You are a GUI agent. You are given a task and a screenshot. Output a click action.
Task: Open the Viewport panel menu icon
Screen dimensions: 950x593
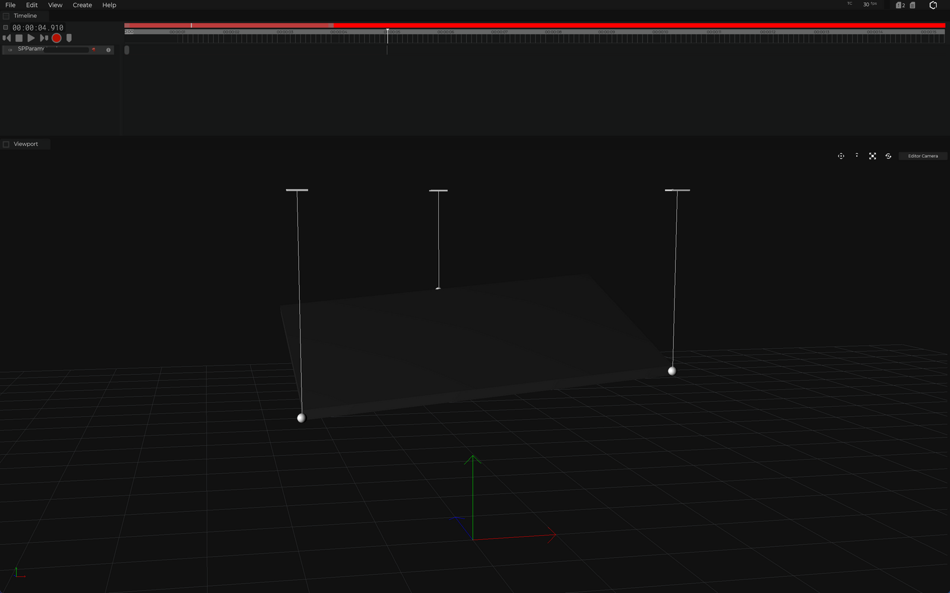[x=7, y=144]
